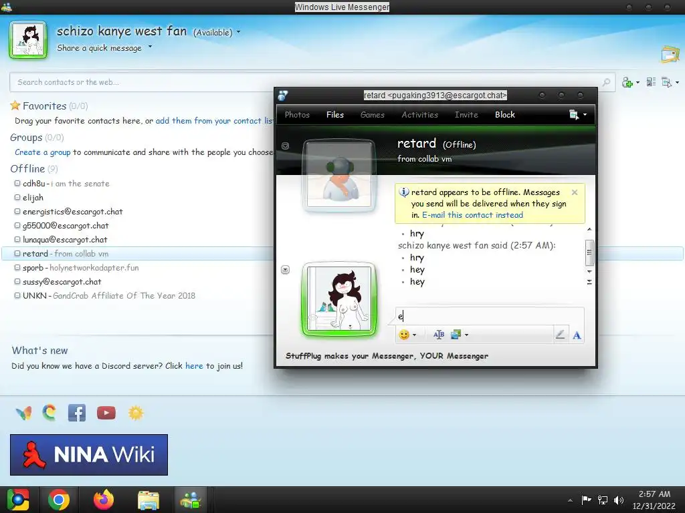Click the 'Create a group' link
685x513 pixels.
click(x=42, y=152)
